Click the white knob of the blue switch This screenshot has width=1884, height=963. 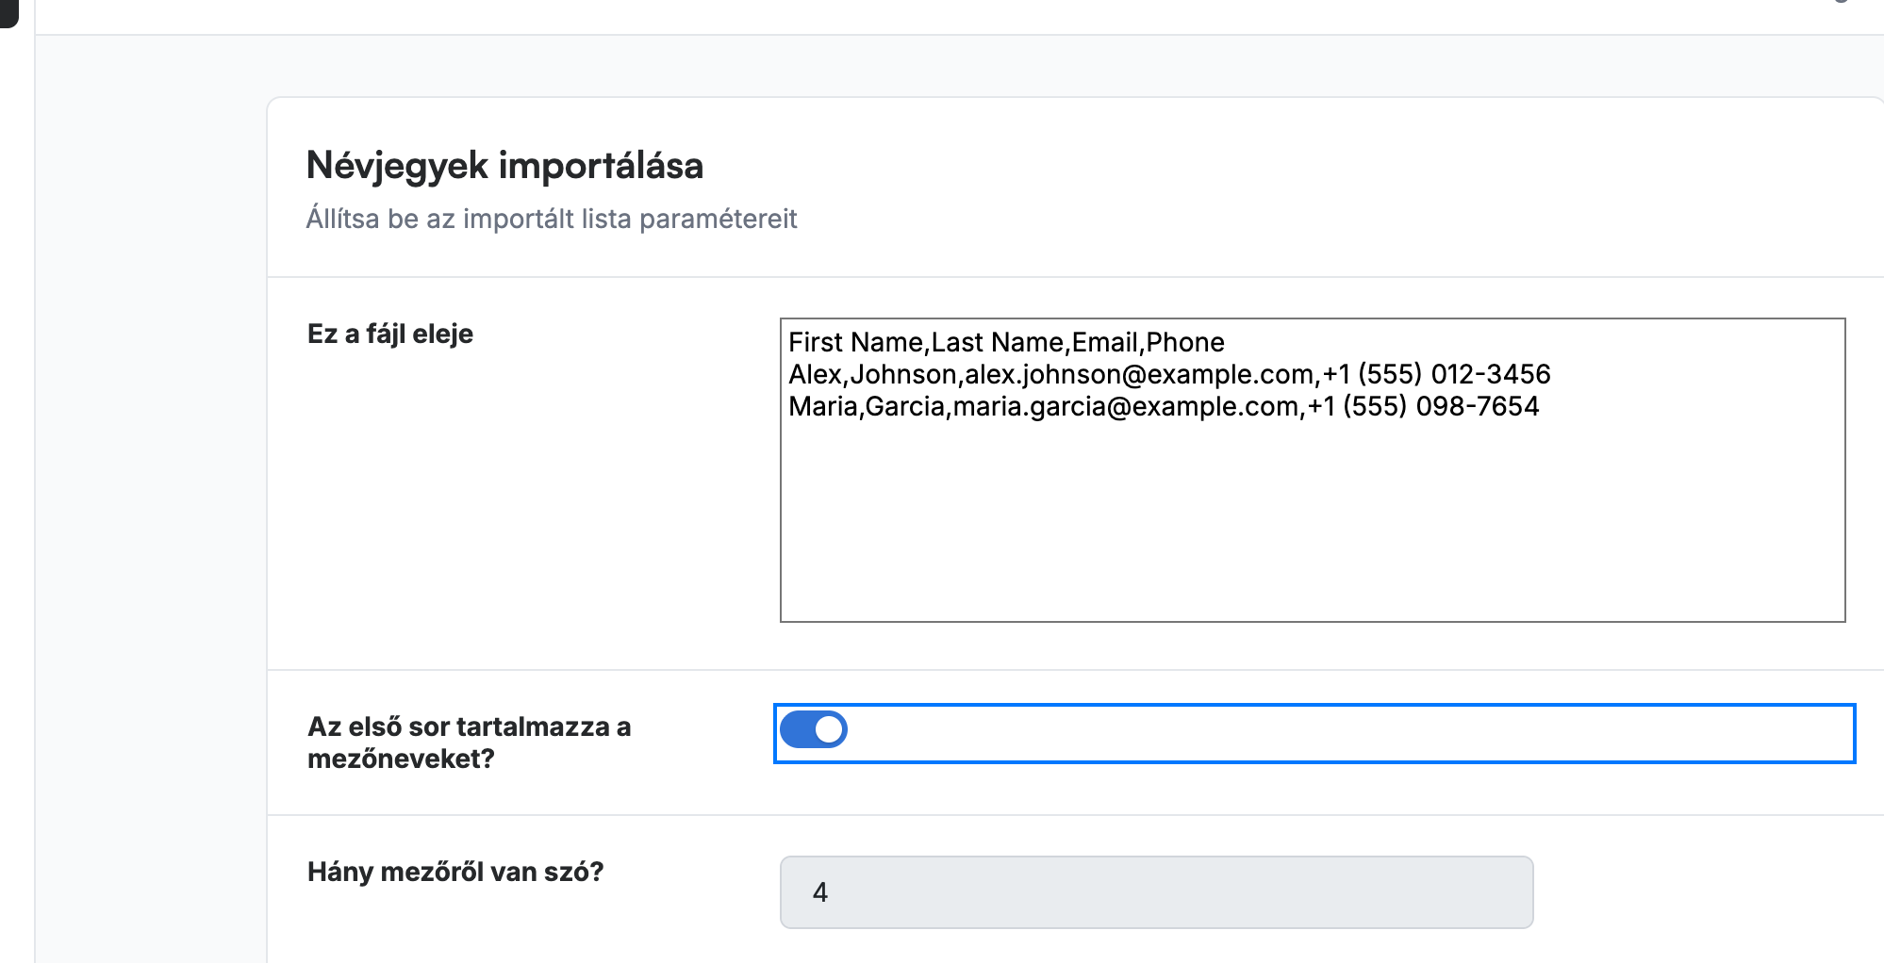click(x=829, y=729)
